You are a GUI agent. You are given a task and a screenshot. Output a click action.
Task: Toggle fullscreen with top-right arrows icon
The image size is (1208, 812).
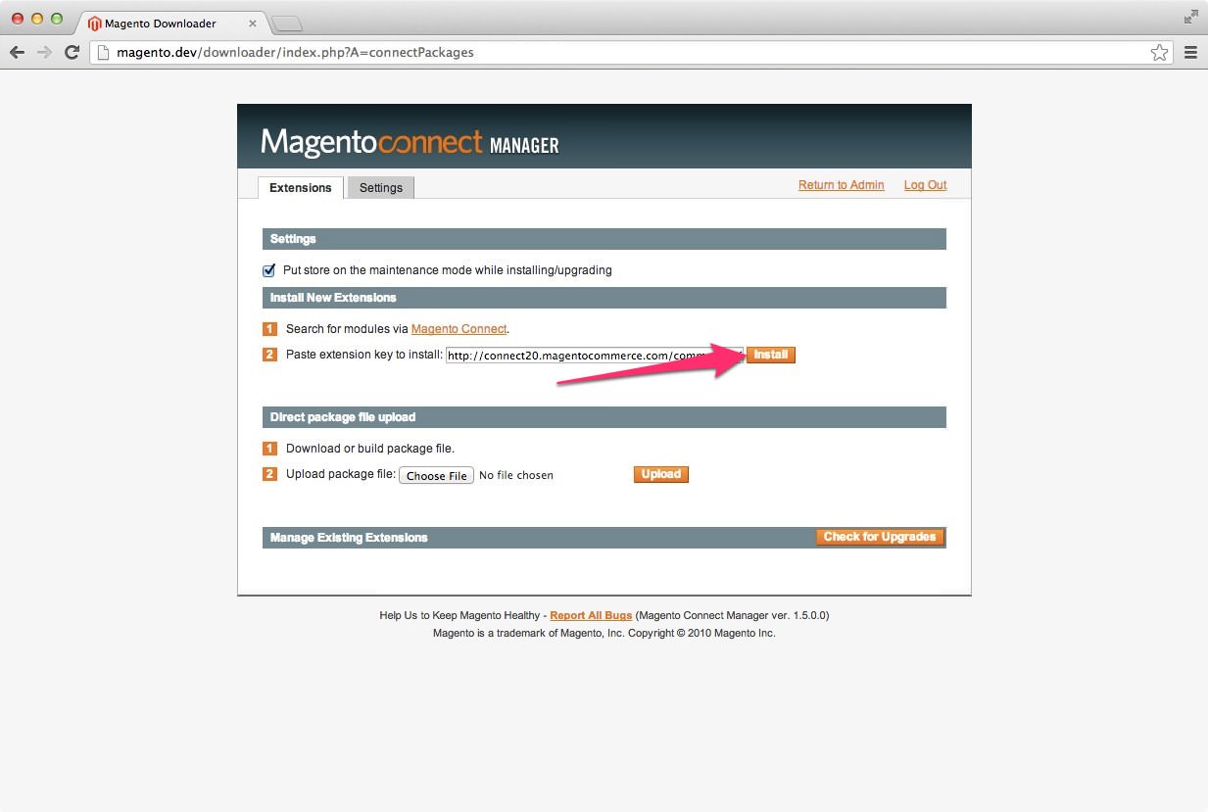[1190, 17]
